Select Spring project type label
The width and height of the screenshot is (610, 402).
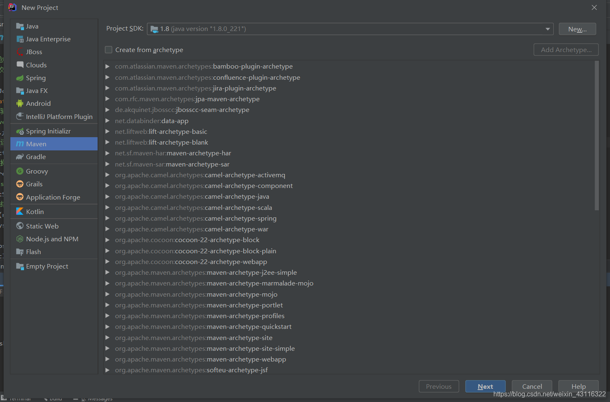[36, 78]
